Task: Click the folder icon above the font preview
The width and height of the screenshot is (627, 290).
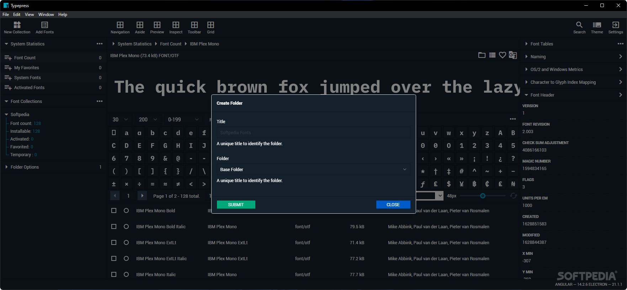Action: pos(482,55)
